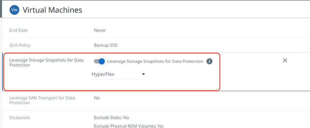Click Exclude Disks: No value
This screenshot has width=310, height=128.
pos(112,118)
